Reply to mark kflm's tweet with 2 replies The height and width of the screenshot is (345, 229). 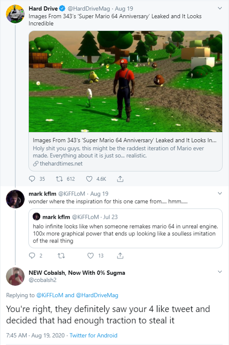click(32, 255)
